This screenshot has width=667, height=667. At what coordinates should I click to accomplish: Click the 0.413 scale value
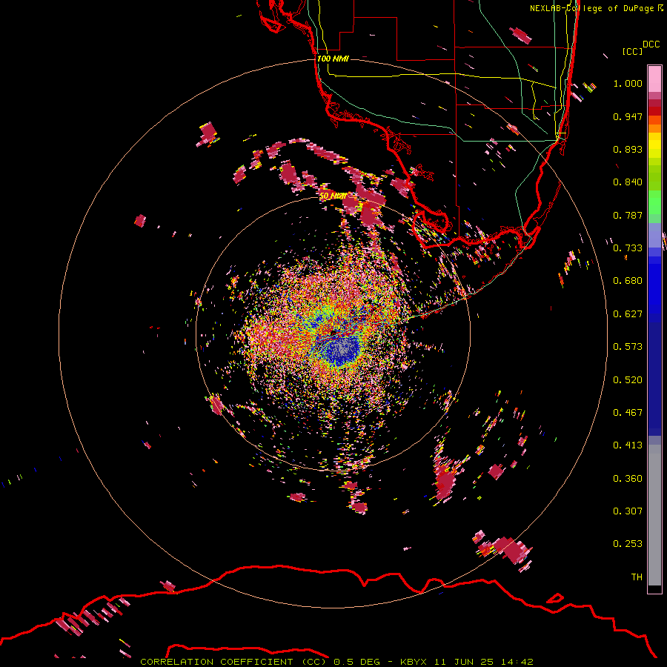tap(628, 445)
